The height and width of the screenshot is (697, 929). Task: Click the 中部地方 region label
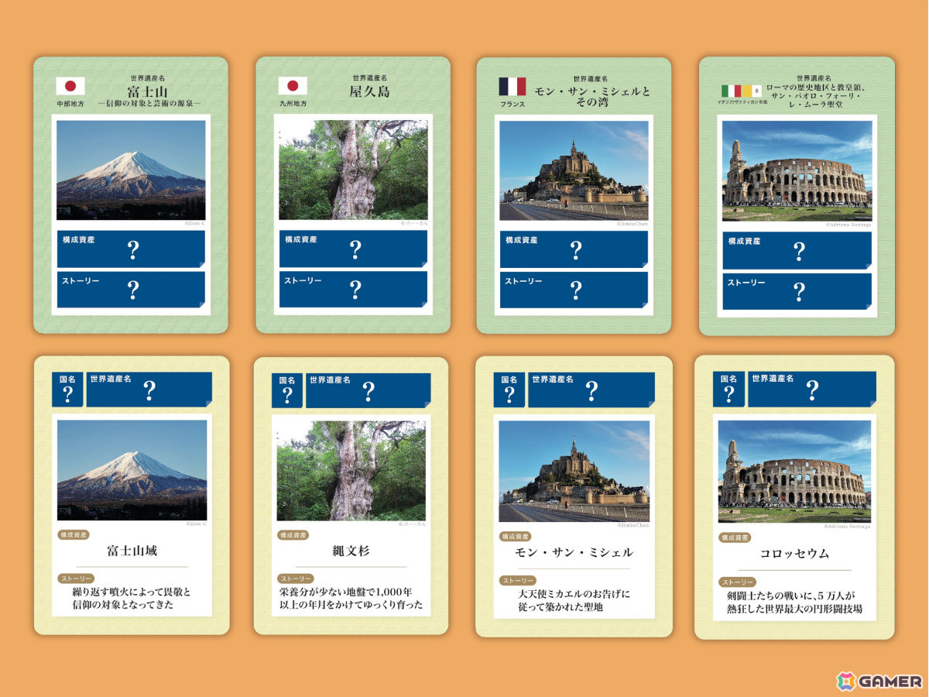[x=70, y=104]
